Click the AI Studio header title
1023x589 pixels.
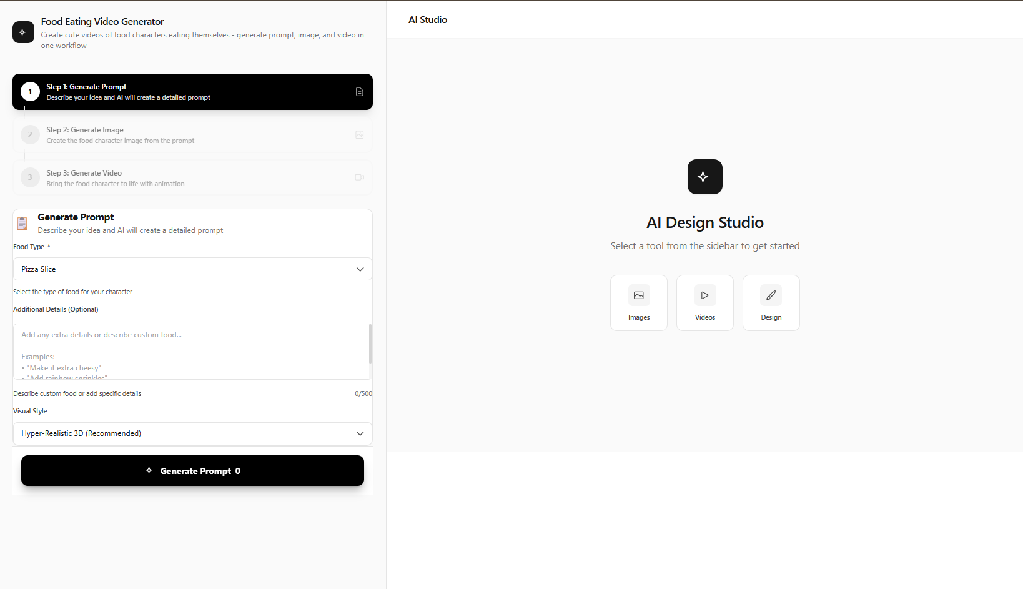428,20
